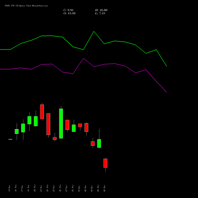Screen dimensions: 198x198
Task: Click the long red candle above 24 Nov
Action: [x=48, y=124]
